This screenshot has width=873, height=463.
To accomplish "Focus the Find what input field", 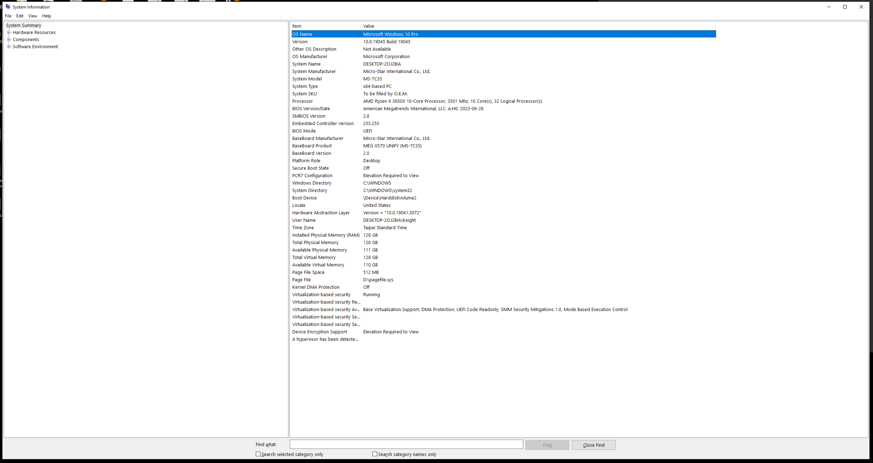I will 406,445.
